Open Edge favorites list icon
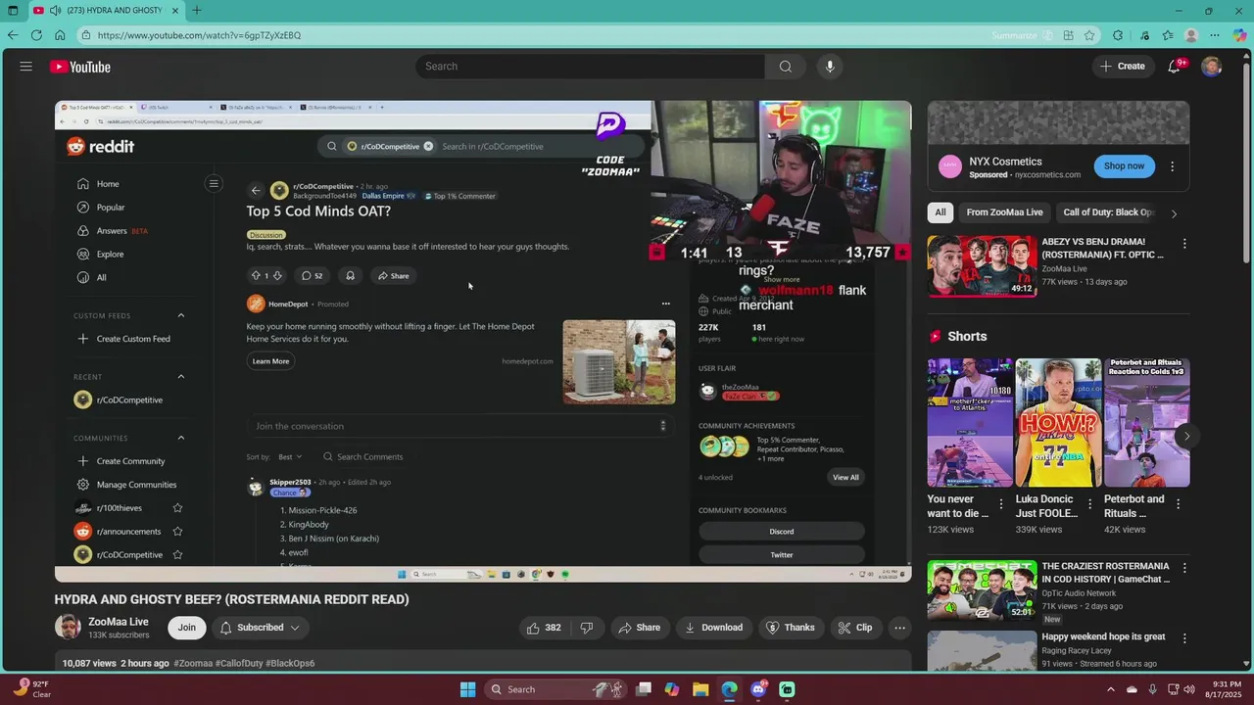The width and height of the screenshot is (1254, 705). pos(1167,35)
